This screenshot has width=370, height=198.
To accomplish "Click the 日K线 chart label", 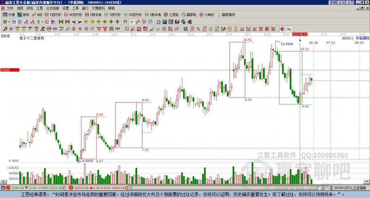I will coord(5,36).
